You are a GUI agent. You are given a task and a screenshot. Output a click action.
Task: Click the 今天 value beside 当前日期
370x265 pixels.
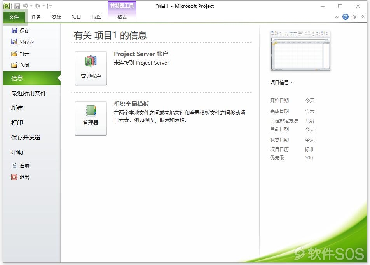pos(310,129)
